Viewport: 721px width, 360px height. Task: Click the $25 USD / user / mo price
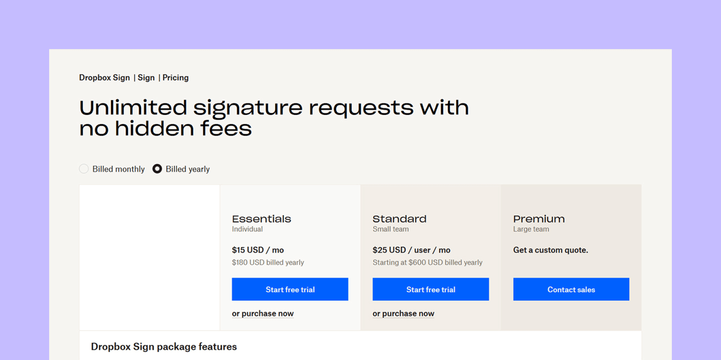tap(411, 250)
